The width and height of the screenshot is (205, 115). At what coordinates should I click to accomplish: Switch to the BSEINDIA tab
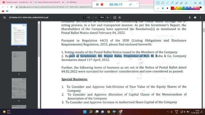point(73,2)
